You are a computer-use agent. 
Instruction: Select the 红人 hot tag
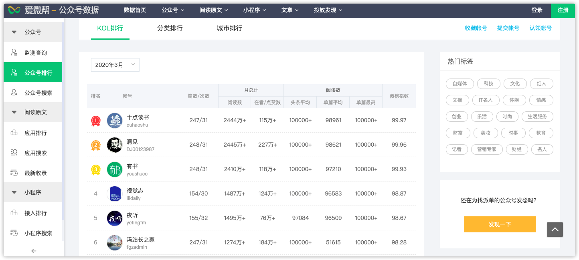tap(541, 84)
